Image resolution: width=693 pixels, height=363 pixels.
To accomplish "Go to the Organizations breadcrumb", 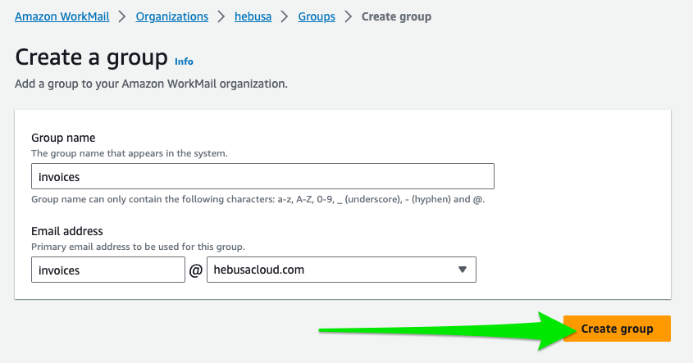I will 171,16.
